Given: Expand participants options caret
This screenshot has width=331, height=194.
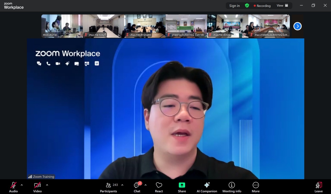Looking at the screenshot, I should coord(122,185).
